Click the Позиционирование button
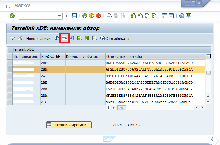The width and height of the screenshot is (220, 145). pos(69,125)
